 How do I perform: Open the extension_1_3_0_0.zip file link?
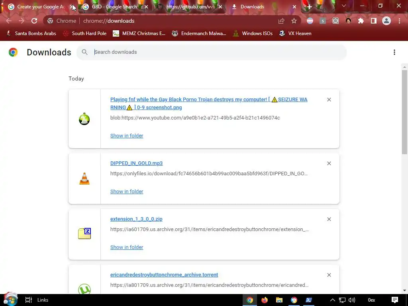[136, 219]
